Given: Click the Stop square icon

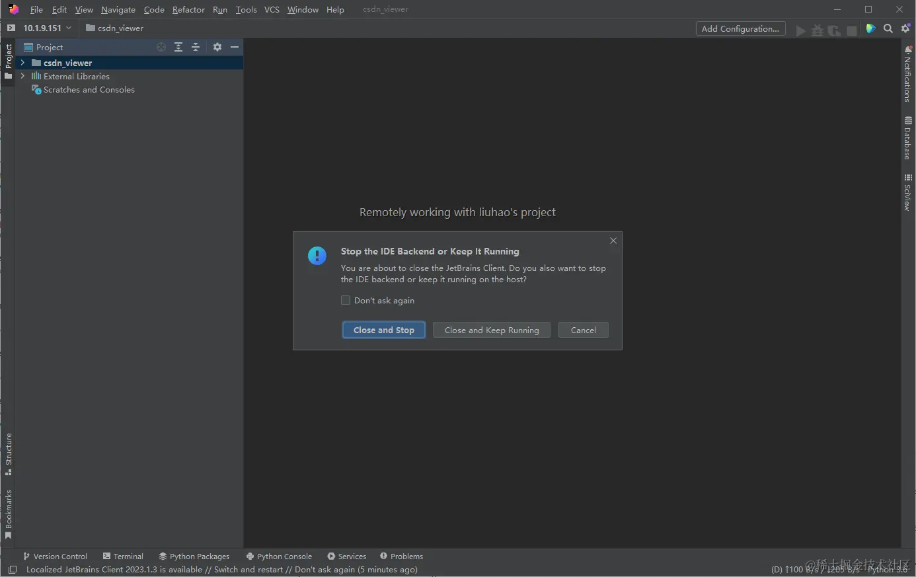Looking at the screenshot, I should pos(852,30).
